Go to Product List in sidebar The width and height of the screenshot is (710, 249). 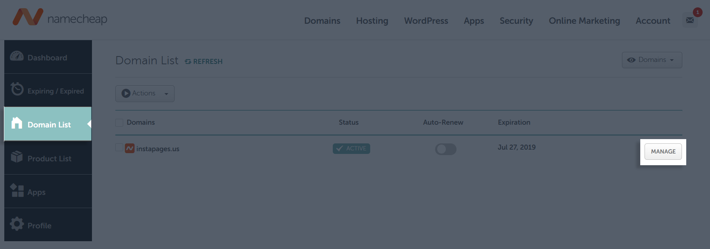click(48, 158)
